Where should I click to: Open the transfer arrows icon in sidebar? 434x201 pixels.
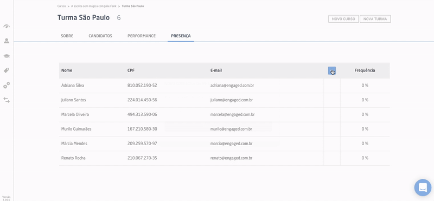[x=7, y=100]
